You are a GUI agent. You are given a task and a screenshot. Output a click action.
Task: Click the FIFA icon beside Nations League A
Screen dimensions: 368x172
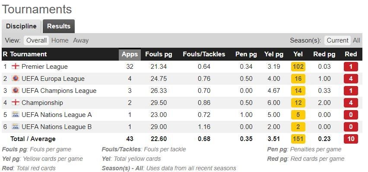[16, 114]
